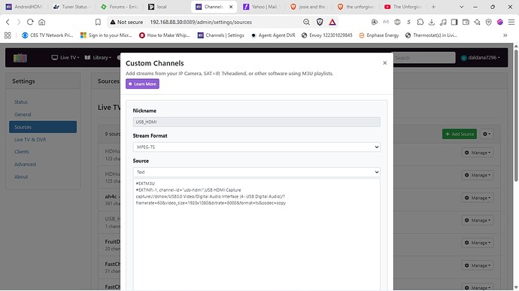Click the Learn More button
The height and width of the screenshot is (291, 519).
(x=142, y=83)
